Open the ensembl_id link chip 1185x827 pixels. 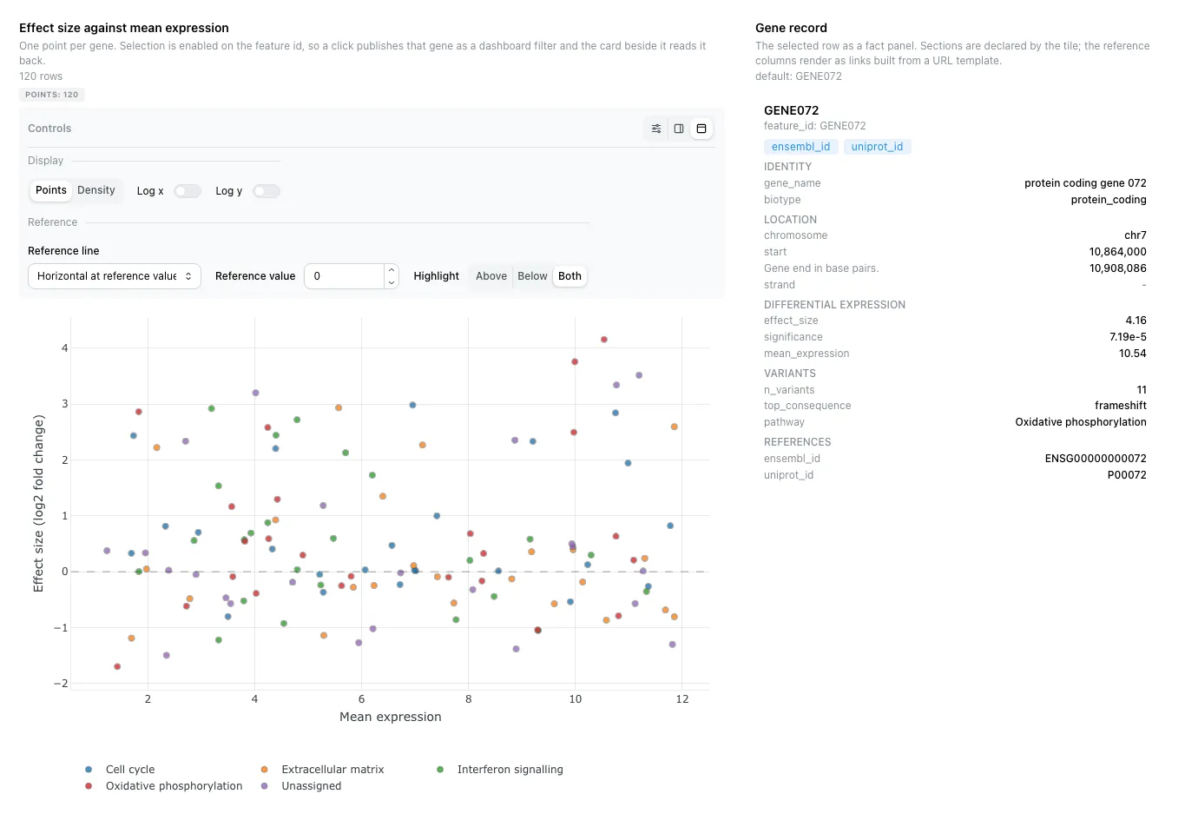pos(800,147)
